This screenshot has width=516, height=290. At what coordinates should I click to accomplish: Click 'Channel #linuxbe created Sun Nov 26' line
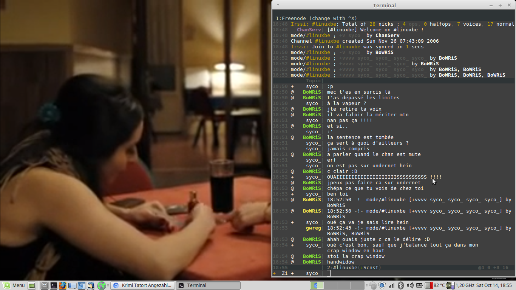[x=365, y=41]
